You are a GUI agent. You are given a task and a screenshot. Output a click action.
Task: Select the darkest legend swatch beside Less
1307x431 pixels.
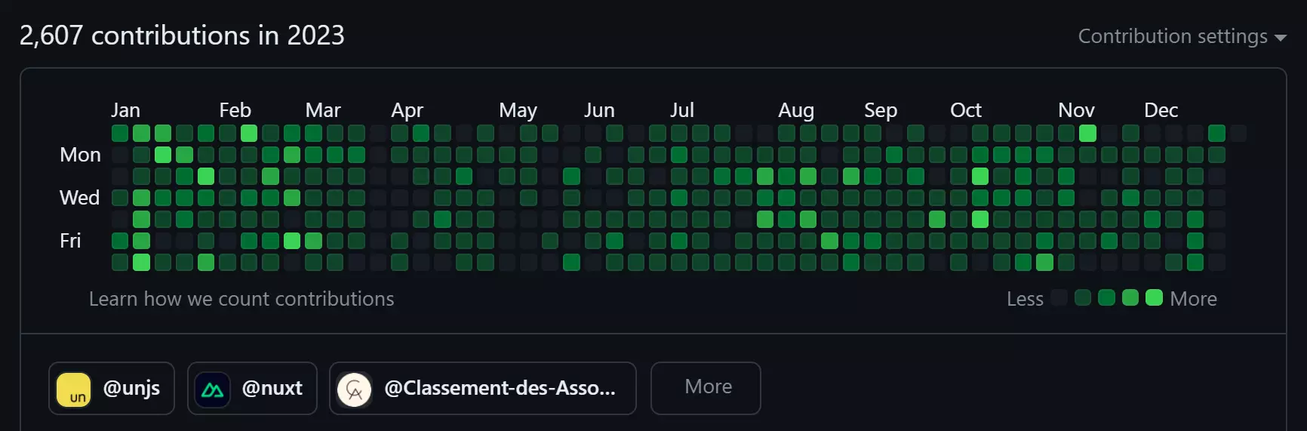pos(1059,297)
